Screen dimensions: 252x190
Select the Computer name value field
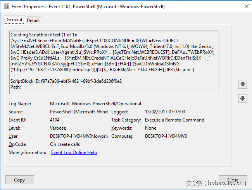click(x=166, y=136)
